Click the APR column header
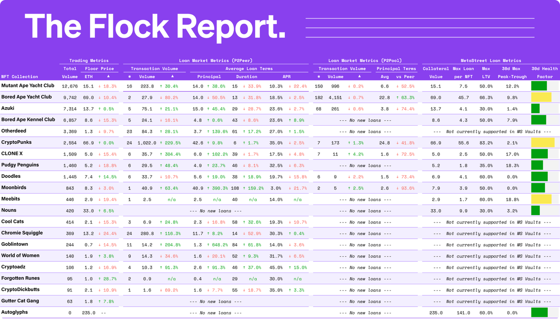Viewport: 560px width, 319px height. 287,77
